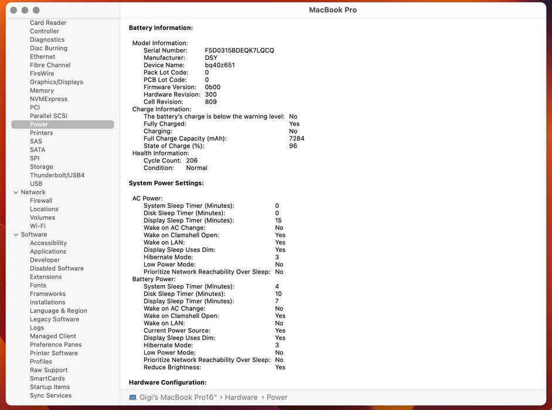Viewport: 552px width, 410px height.
Task: Open Thunderbolt/USB4 information
Action: pos(57,175)
